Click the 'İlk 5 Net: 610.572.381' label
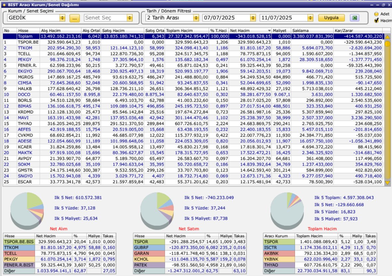The image size is (392, 276). 78,198
